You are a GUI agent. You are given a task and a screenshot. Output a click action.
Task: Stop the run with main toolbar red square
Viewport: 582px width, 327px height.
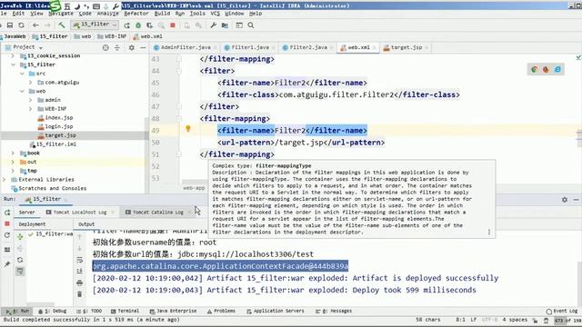pyautogui.click(x=173, y=25)
